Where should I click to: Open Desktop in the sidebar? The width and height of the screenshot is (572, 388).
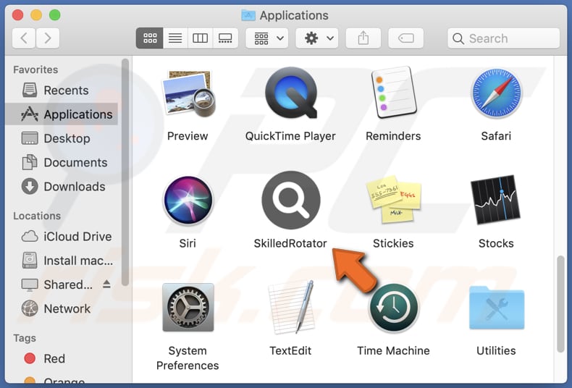pyautogui.click(x=62, y=138)
